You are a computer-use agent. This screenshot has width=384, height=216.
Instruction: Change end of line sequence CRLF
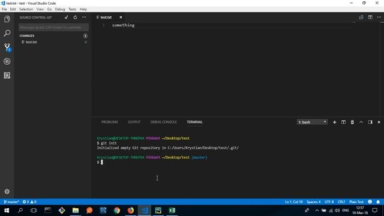tap(341, 202)
